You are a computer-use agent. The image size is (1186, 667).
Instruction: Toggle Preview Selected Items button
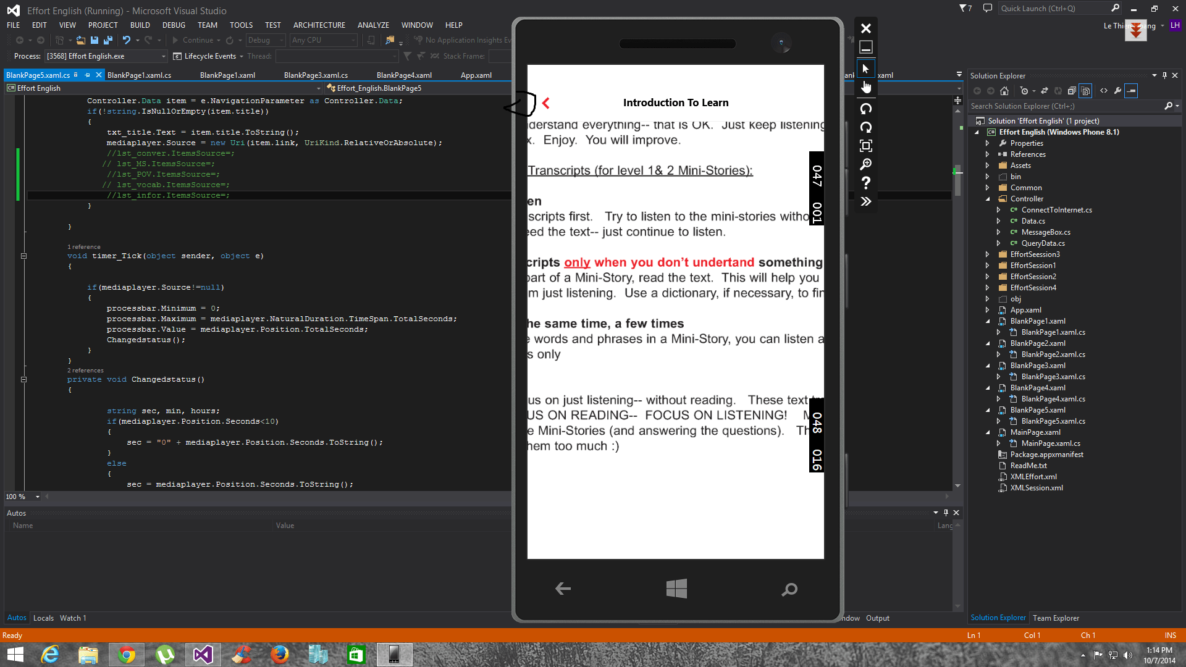click(x=1131, y=91)
